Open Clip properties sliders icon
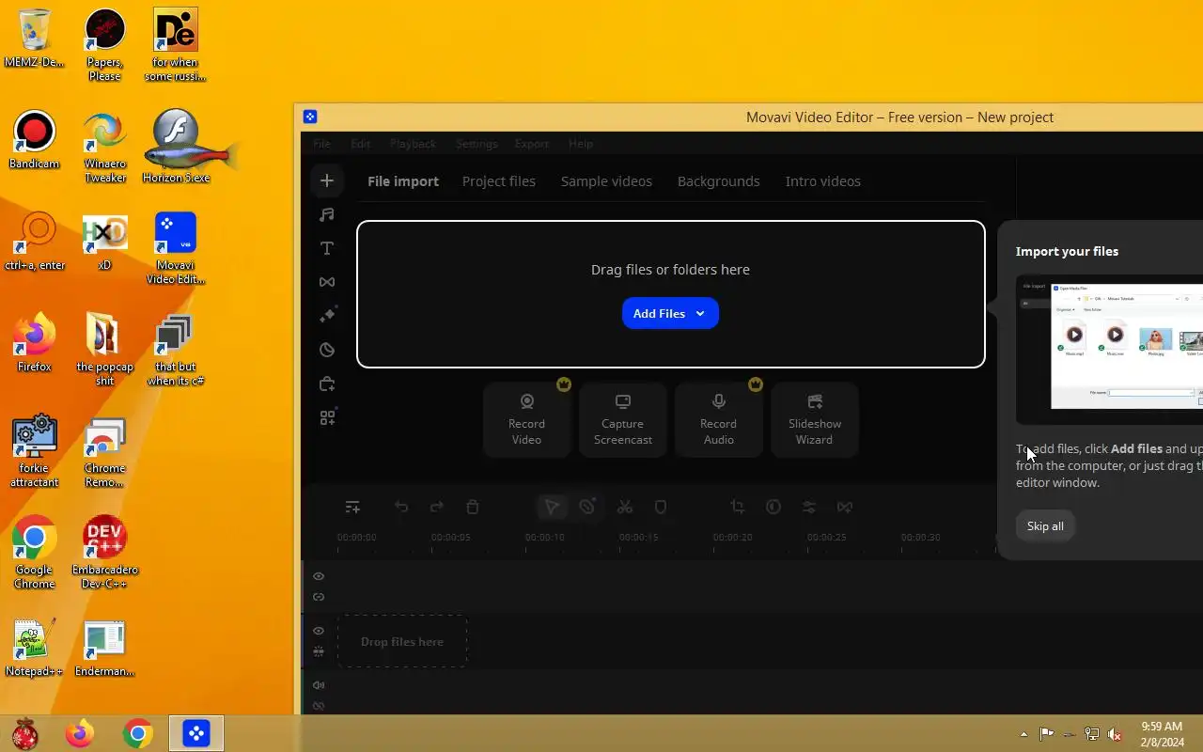1203x752 pixels. [809, 507]
